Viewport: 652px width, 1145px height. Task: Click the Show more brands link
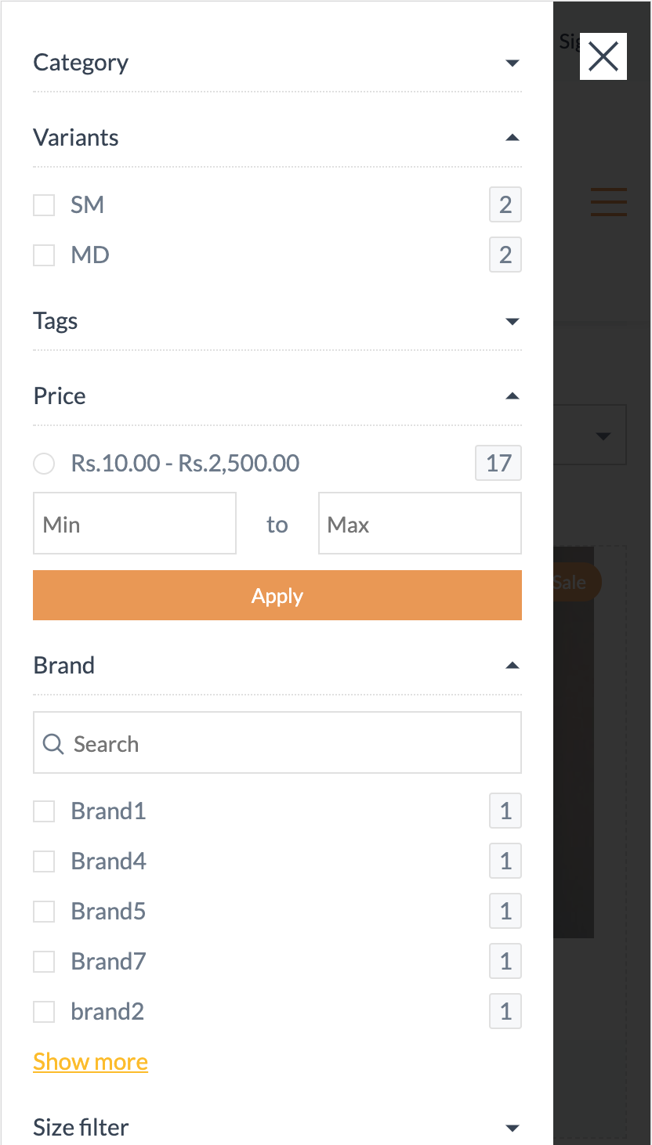pos(90,1062)
